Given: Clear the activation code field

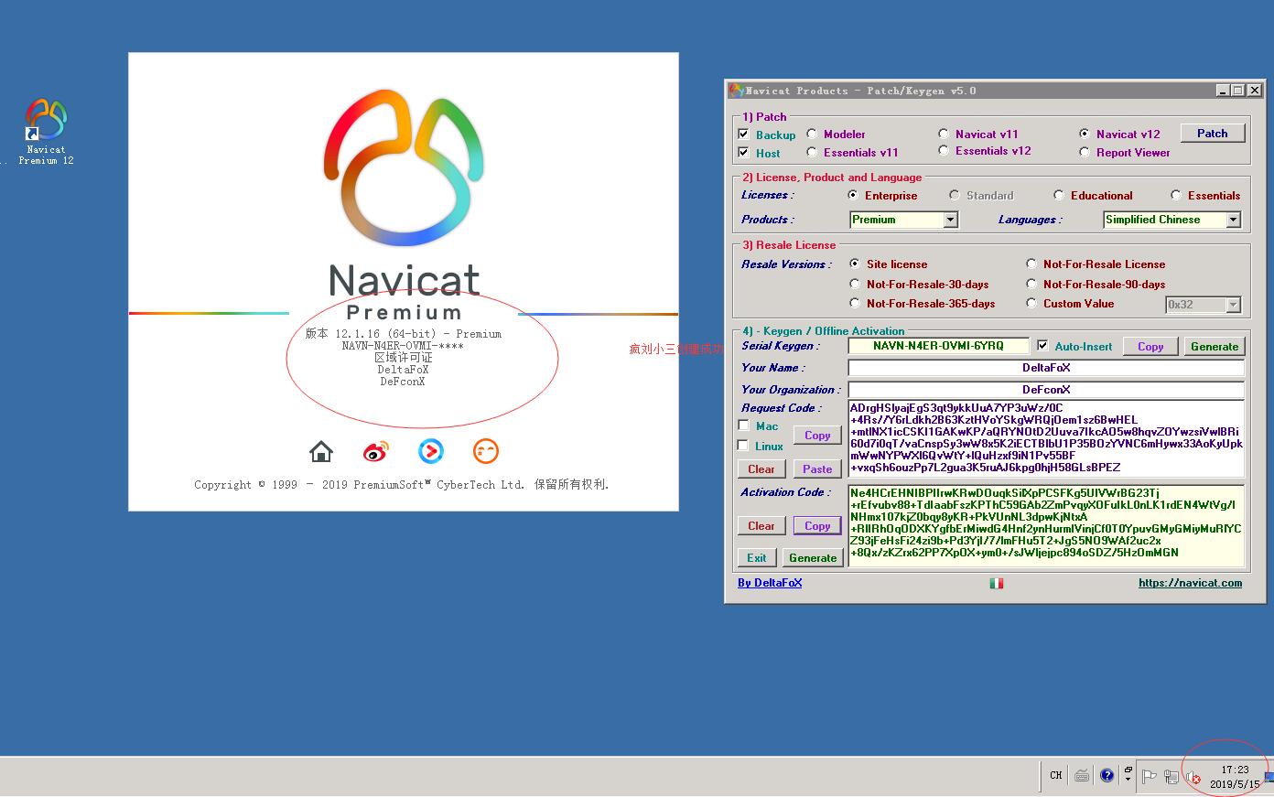Looking at the screenshot, I should click(x=761, y=526).
